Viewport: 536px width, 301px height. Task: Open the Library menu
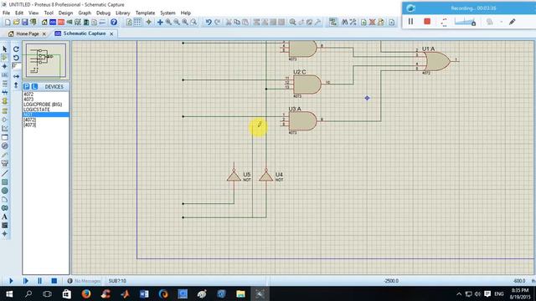click(123, 13)
